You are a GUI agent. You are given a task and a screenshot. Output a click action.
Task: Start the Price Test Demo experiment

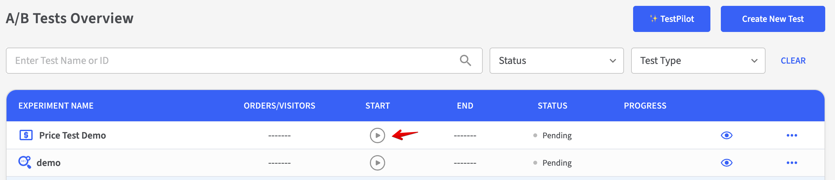[x=377, y=135]
